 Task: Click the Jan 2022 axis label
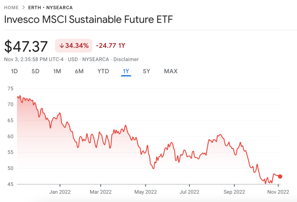point(60,192)
